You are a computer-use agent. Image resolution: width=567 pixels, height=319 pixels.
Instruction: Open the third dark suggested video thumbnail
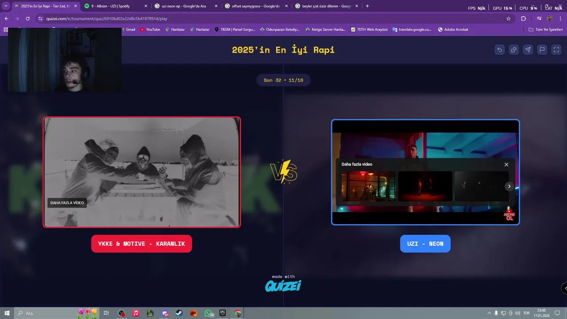coord(482,186)
